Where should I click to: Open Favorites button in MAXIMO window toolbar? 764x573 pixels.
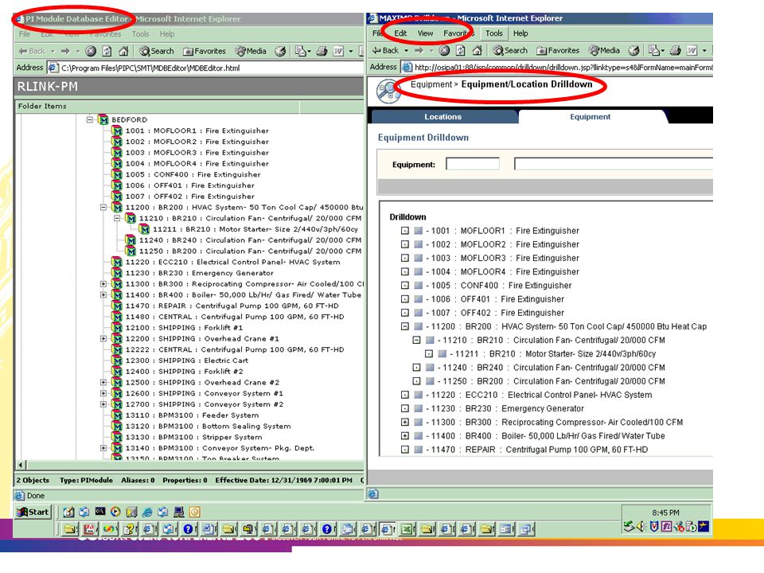pyautogui.click(x=558, y=50)
